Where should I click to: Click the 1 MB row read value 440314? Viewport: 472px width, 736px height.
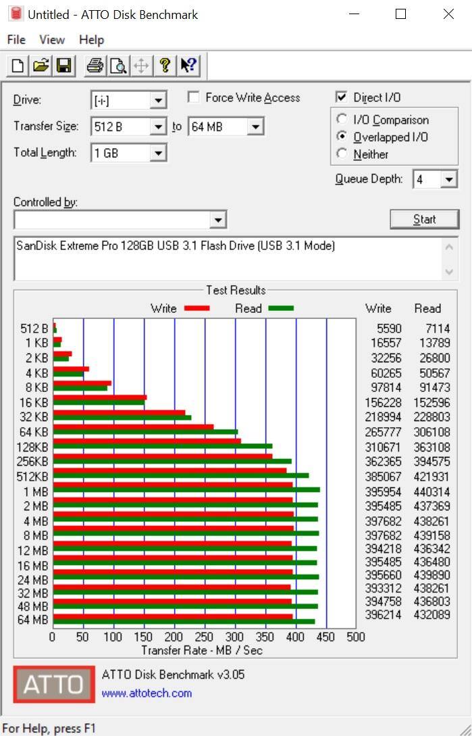pyautogui.click(x=431, y=492)
